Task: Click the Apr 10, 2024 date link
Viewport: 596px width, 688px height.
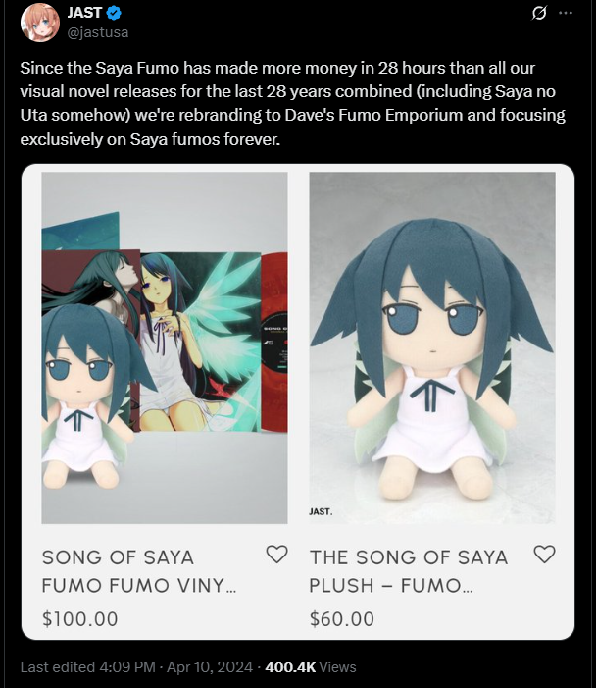Action: [x=210, y=667]
